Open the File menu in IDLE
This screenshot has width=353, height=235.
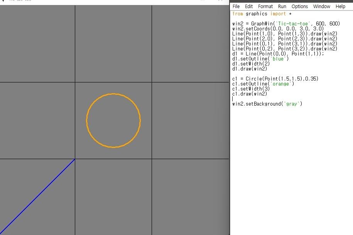pyautogui.click(x=236, y=6)
